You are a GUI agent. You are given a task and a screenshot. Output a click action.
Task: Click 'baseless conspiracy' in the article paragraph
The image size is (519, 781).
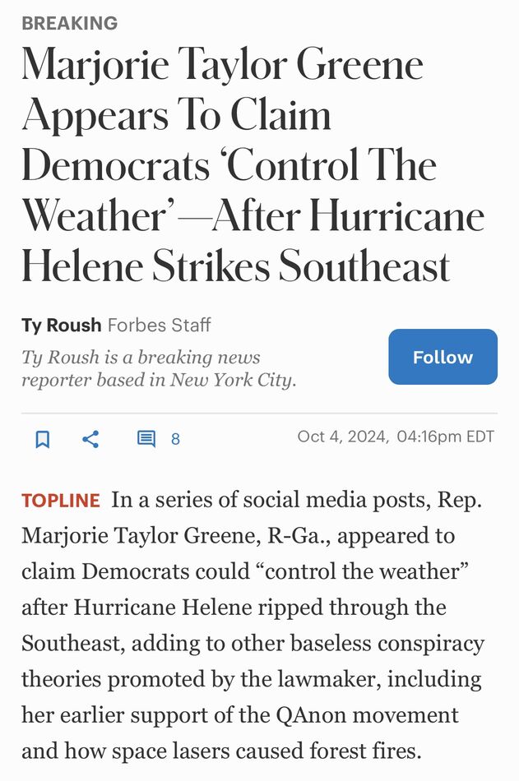387,644
